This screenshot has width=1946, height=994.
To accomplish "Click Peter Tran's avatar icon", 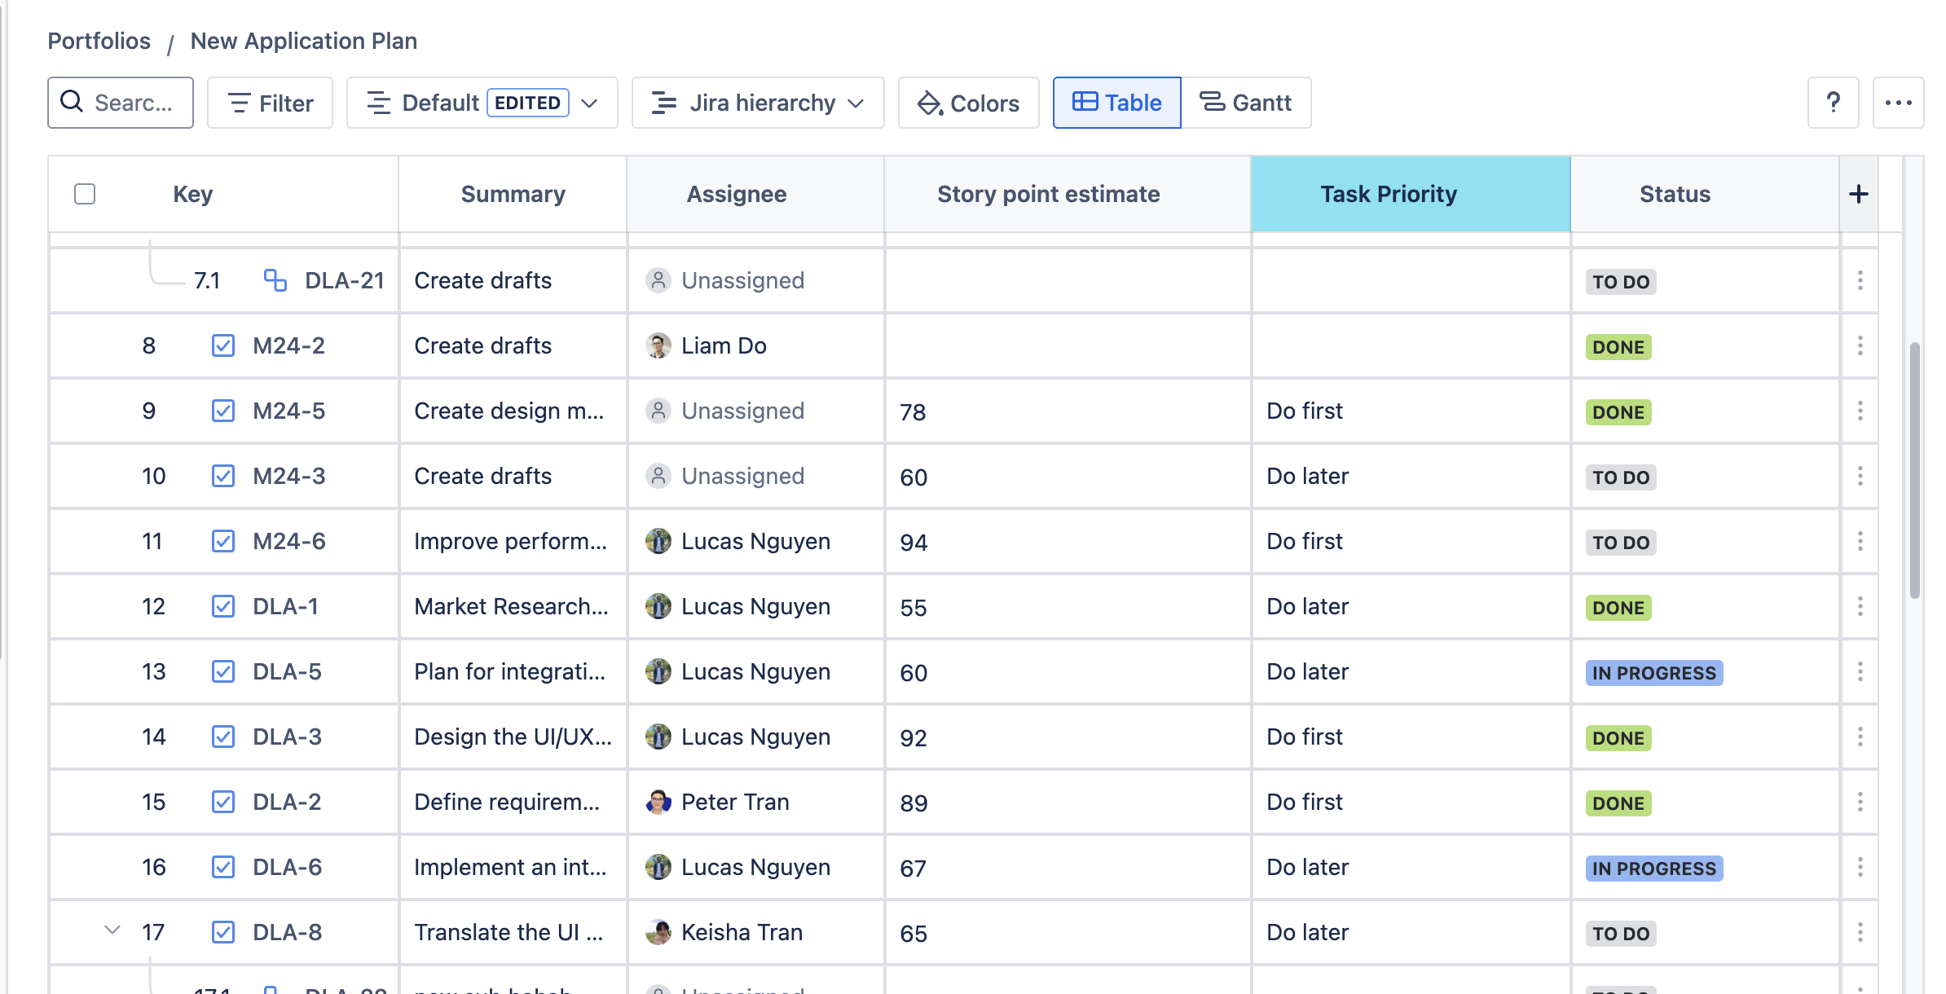I will tap(658, 802).
